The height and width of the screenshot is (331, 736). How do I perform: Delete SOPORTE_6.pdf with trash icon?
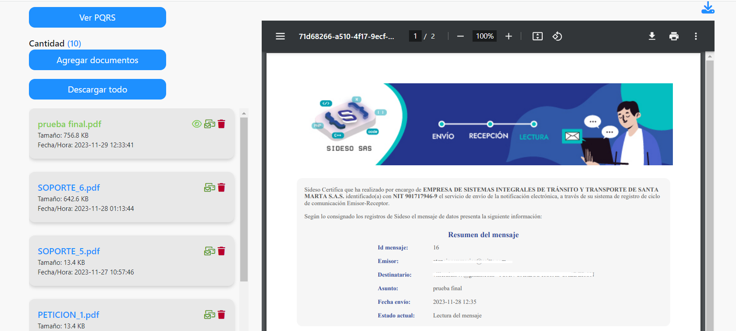[x=221, y=188]
